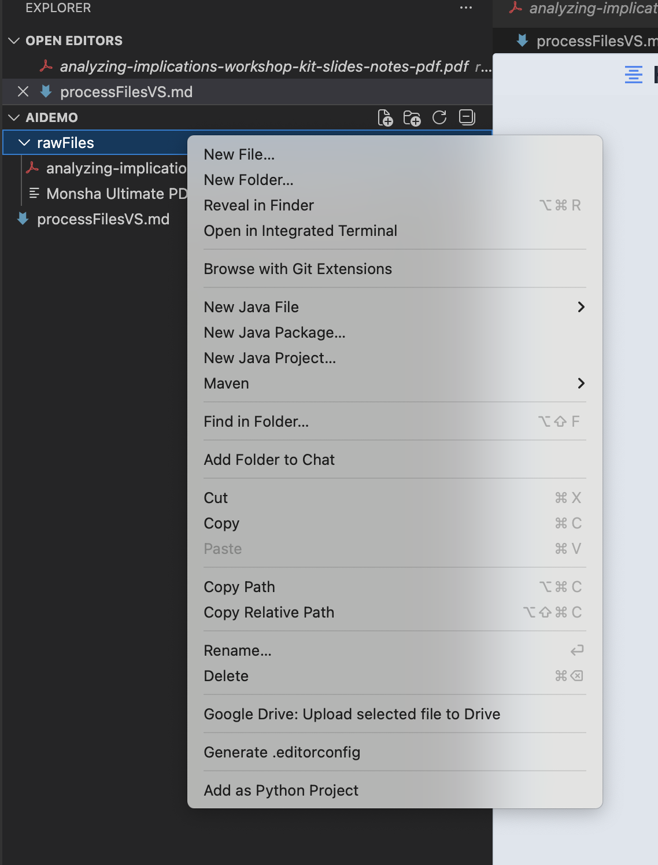Click the outline icon in the markdown preview
This screenshot has height=865, width=658.
[x=633, y=74]
